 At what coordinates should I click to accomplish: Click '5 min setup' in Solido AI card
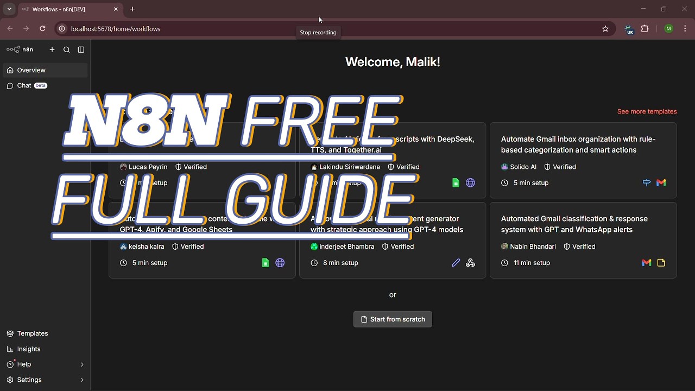[x=531, y=183]
